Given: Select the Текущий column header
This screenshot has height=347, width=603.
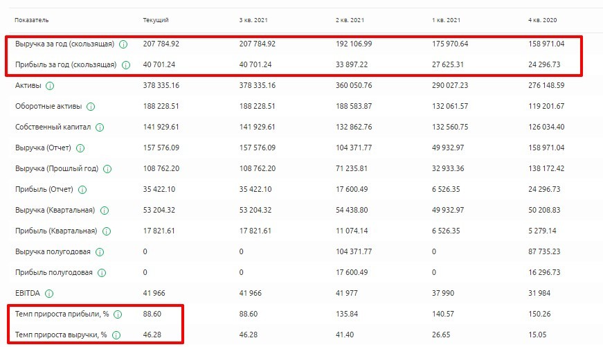Looking at the screenshot, I should [x=155, y=20].
